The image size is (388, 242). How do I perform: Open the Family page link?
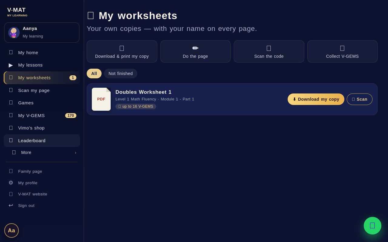42,171
